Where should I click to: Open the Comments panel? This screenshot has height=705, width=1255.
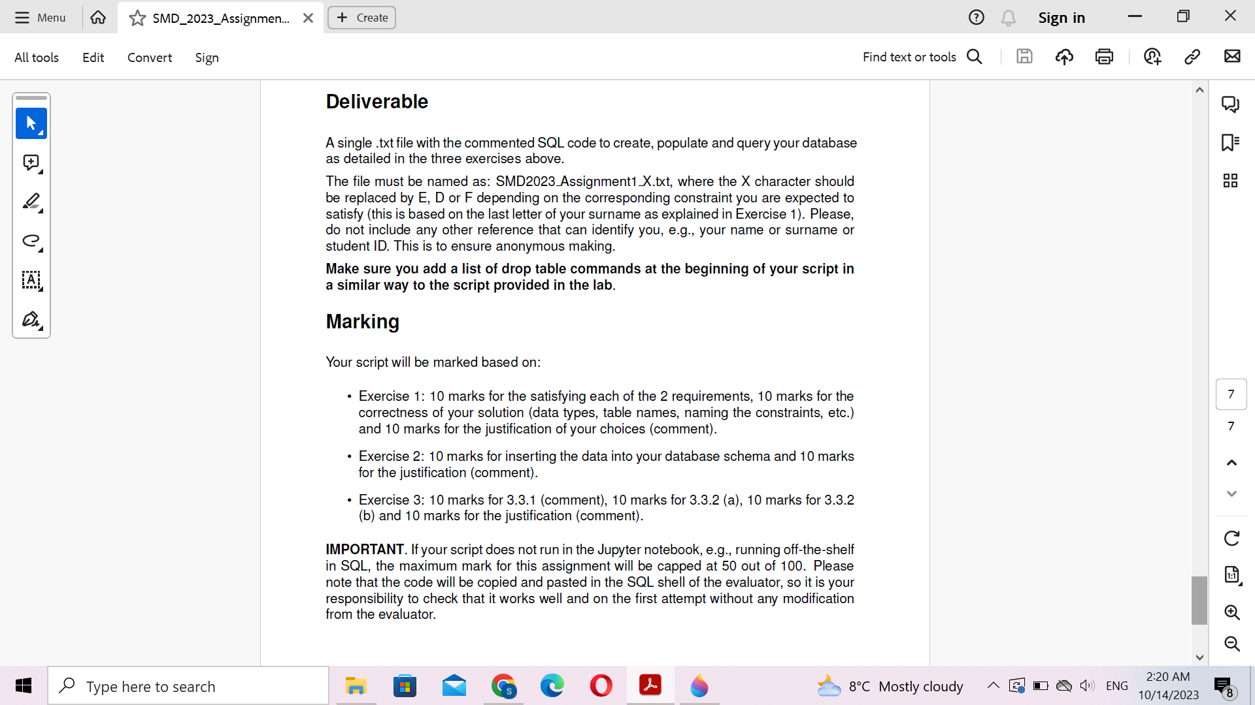tap(1231, 104)
